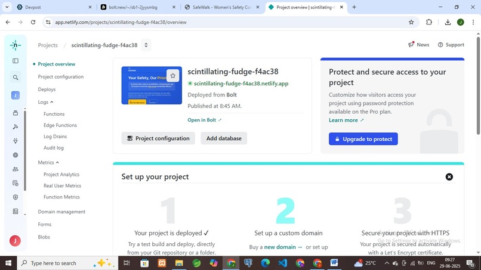Screen dimensions: 481x270
Task: Switch to the bolt.new tab
Action: tap(138, 7)
